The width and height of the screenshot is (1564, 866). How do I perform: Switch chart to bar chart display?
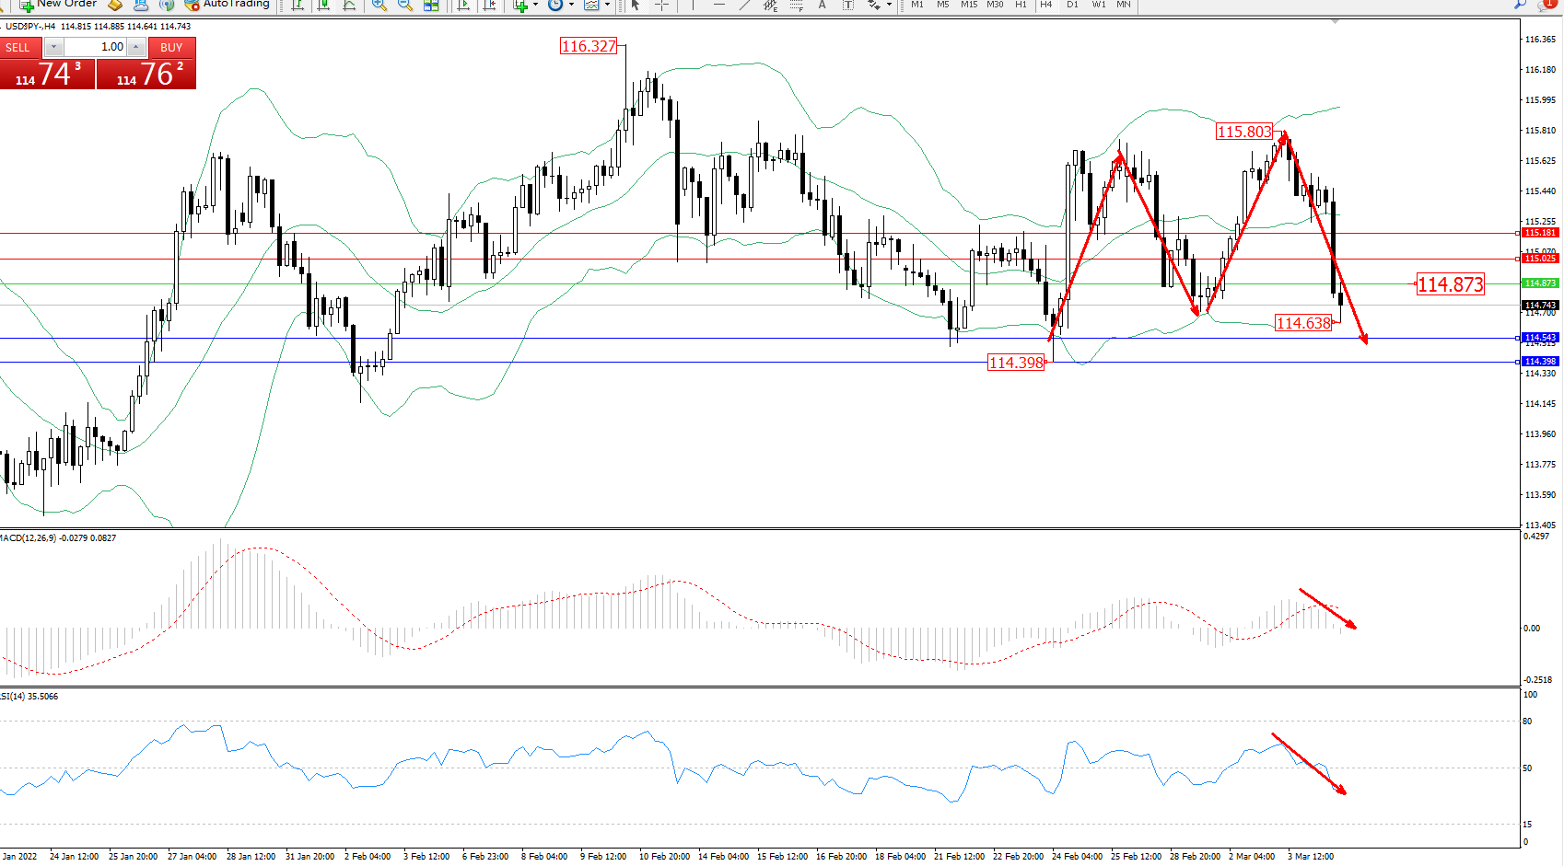click(298, 5)
